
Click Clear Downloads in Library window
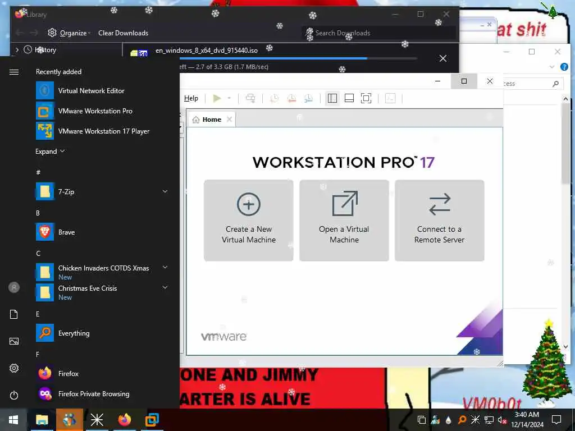point(123,33)
